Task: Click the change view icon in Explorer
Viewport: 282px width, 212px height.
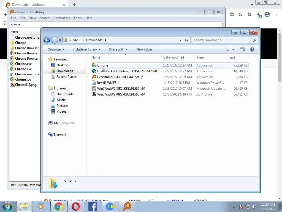Action: coord(227,49)
